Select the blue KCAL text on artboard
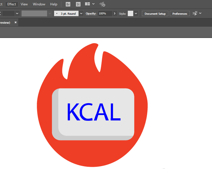Image resolution: width=212 pixels, height=169 pixels. pos(94,112)
